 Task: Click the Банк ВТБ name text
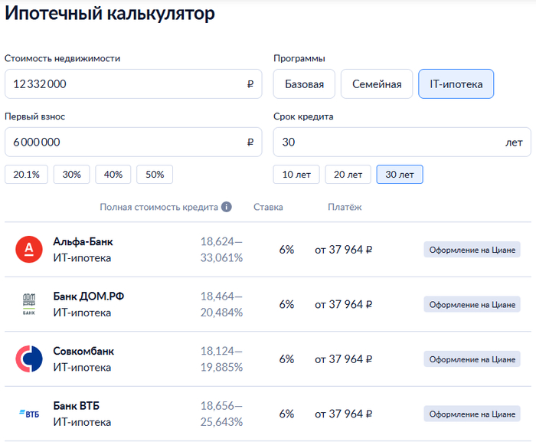(x=77, y=406)
